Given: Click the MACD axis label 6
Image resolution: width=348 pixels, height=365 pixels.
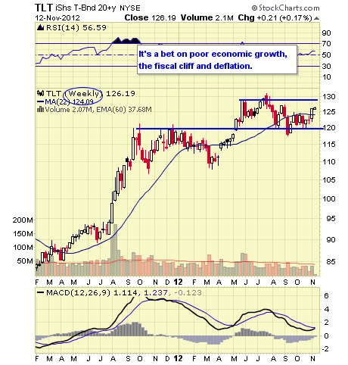Looking at the screenshot, I should coord(326,295).
